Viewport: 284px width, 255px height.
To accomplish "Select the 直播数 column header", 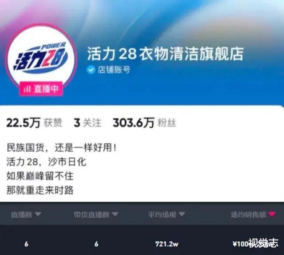I will [x=21, y=215].
